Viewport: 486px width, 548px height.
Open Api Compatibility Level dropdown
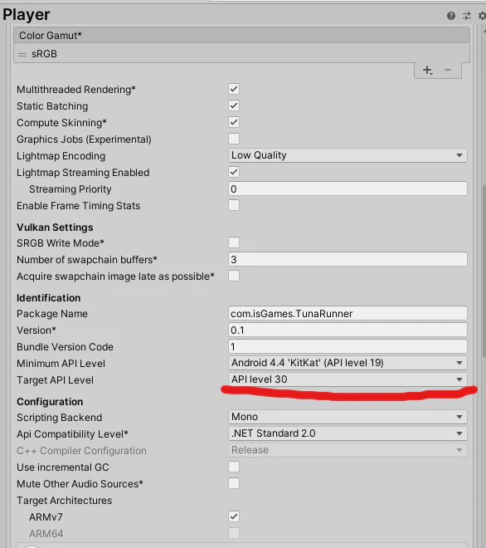pyautogui.click(x=347, y=433)
